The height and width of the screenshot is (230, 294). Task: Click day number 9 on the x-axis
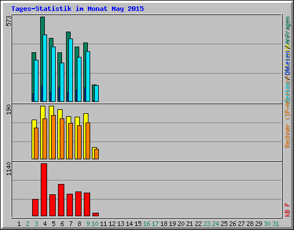[x=88, y=224]
